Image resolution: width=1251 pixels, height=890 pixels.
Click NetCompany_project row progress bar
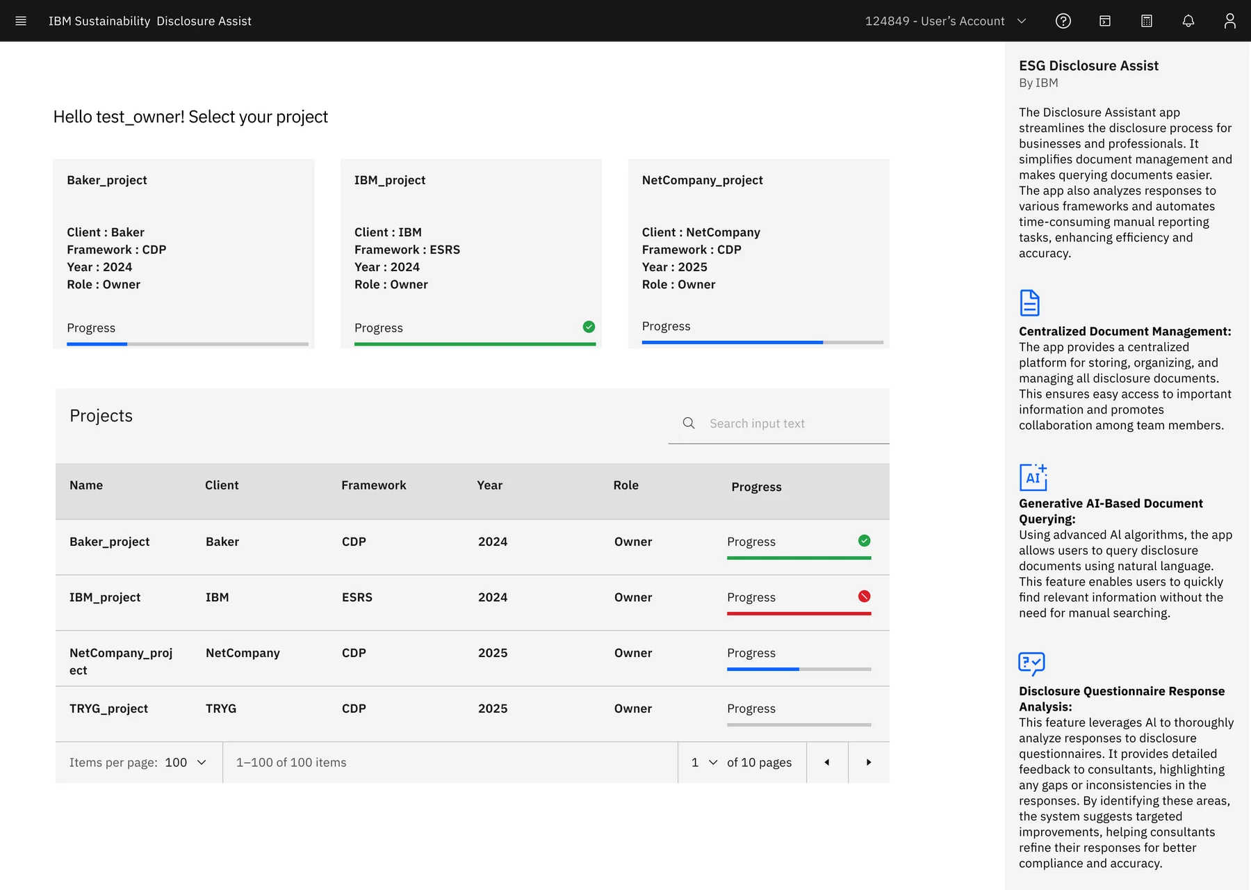[x=799, y=669]
